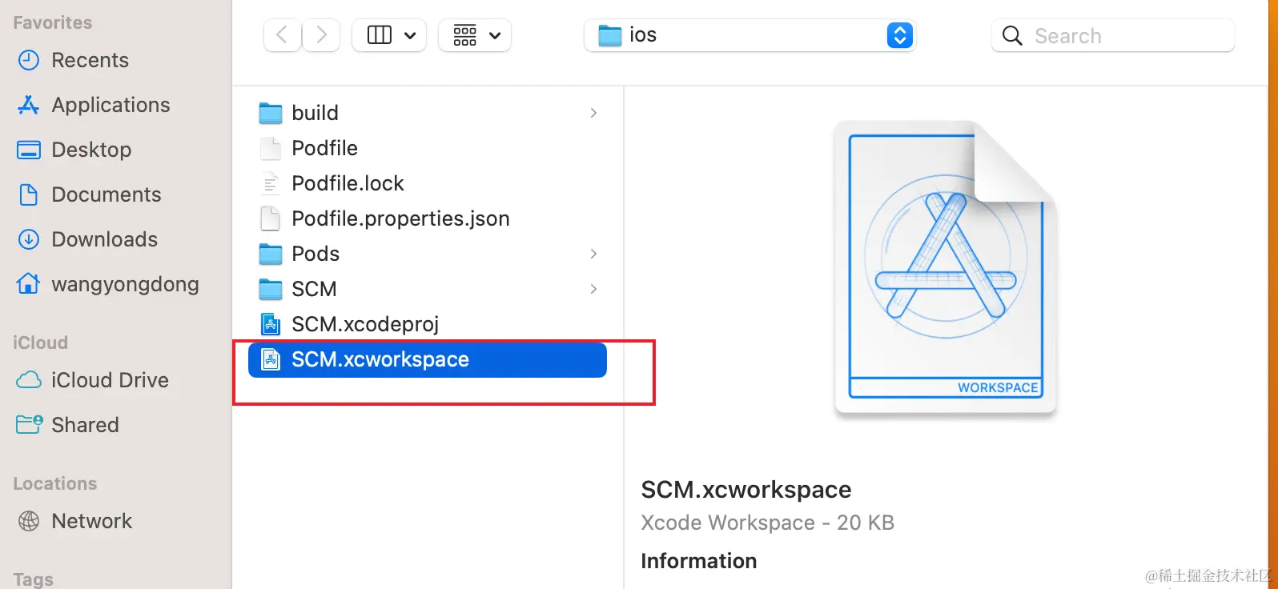Click the Applications sidebar icon

tap(29, 105)
